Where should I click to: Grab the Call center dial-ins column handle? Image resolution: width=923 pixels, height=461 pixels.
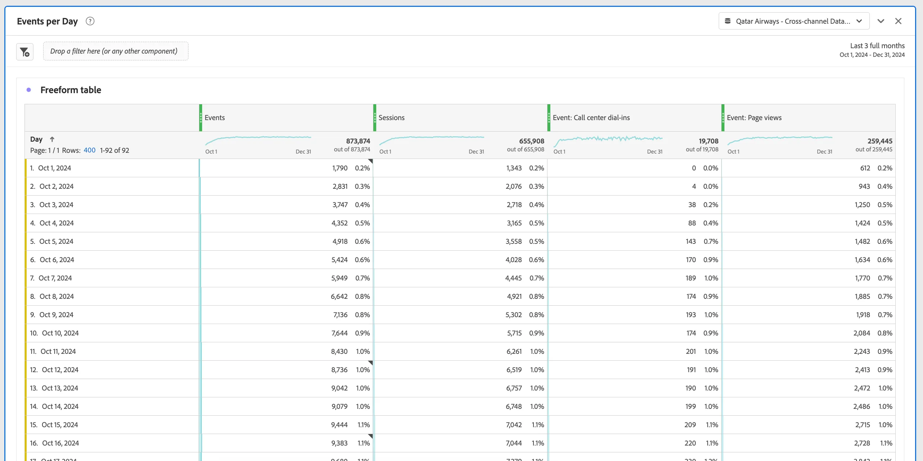coord(549,118)
